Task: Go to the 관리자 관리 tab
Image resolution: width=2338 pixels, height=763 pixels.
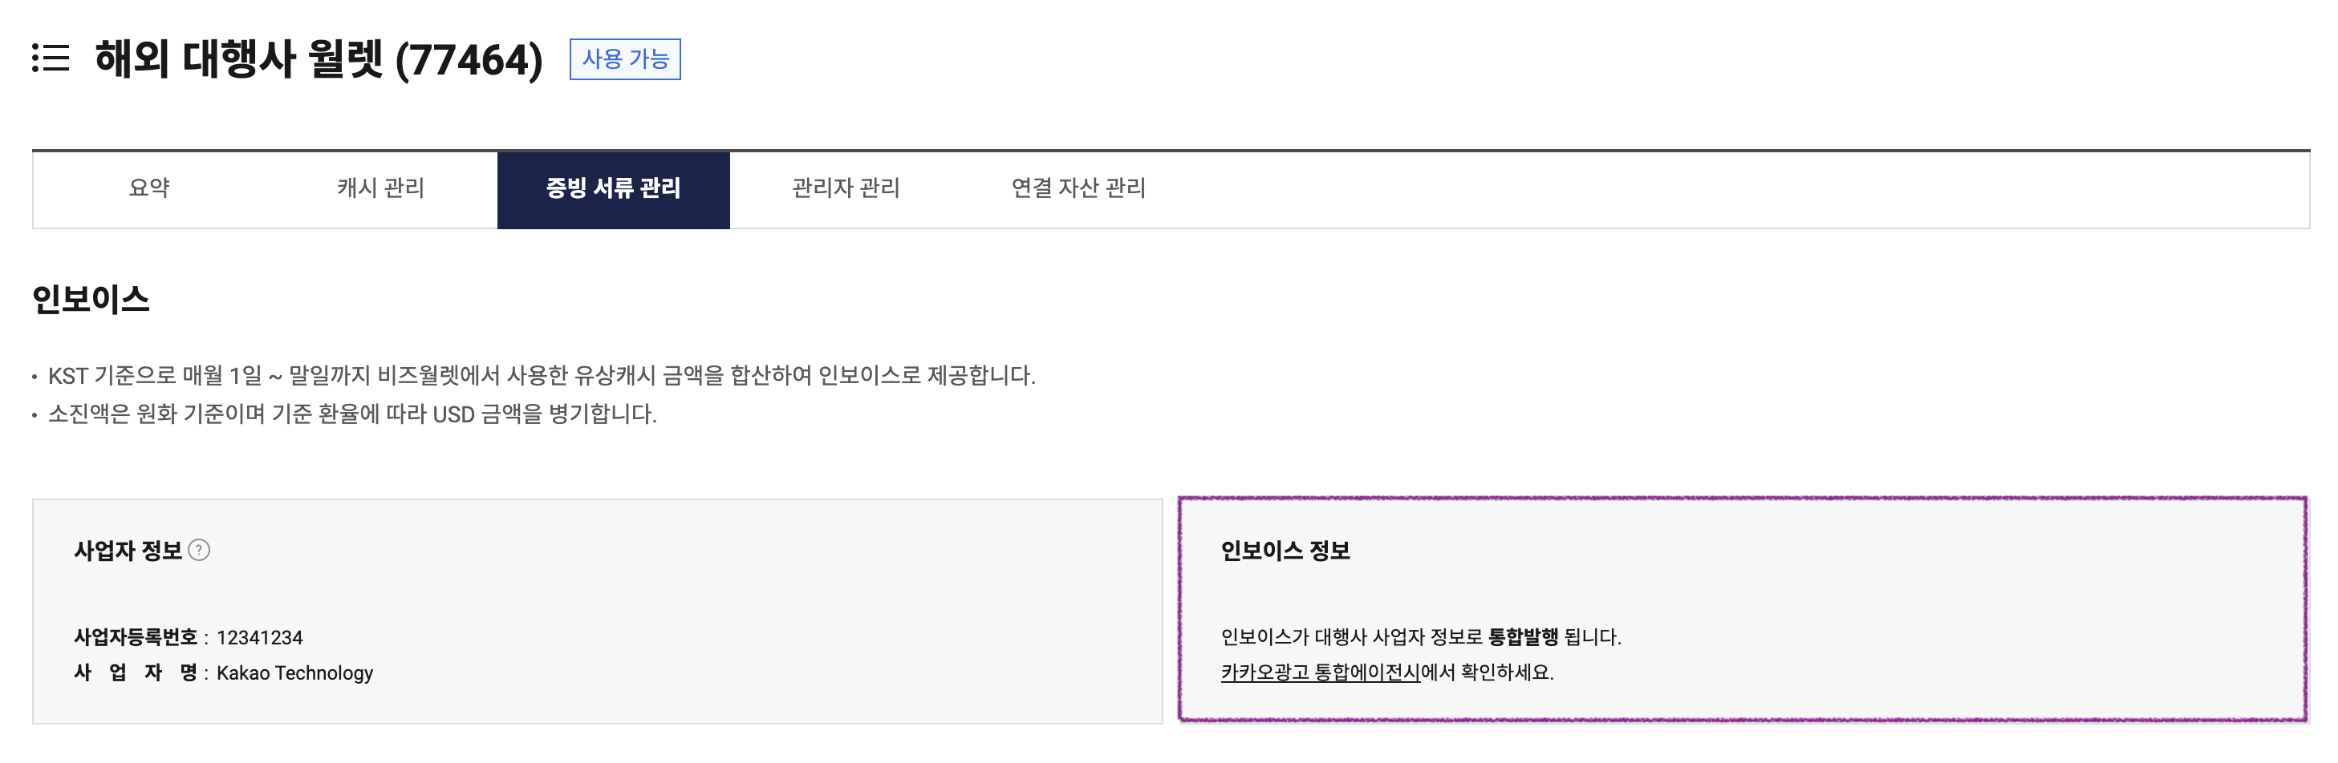Action: [845, 188]
